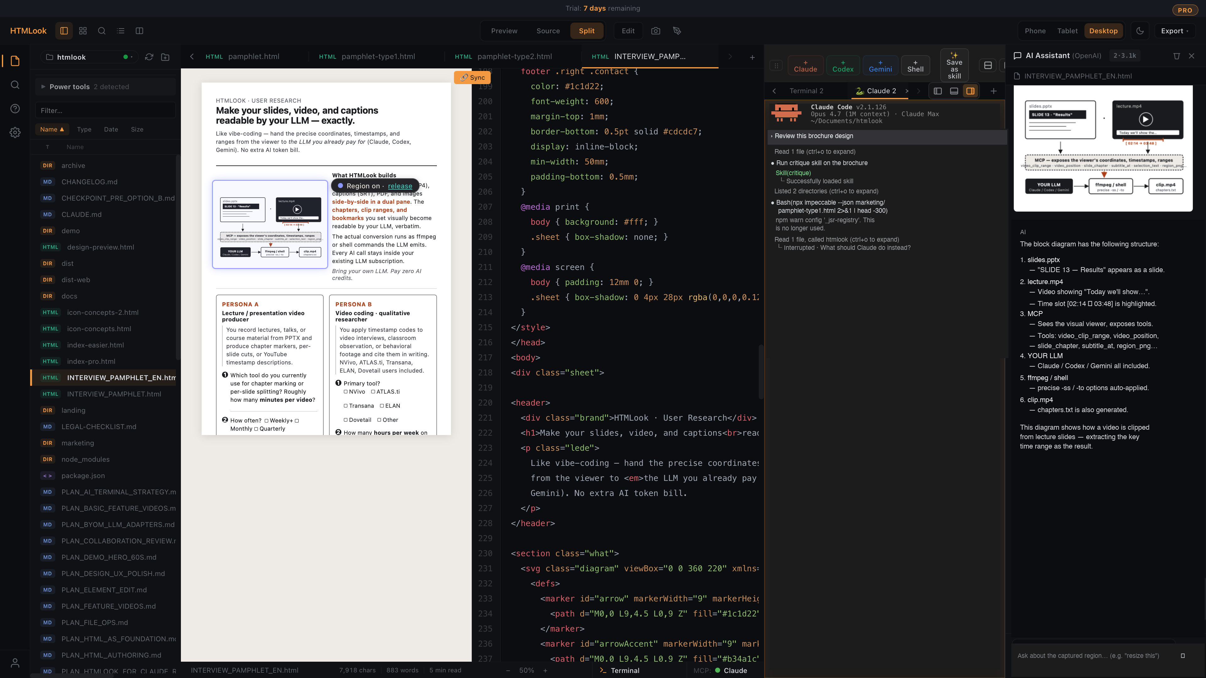Toggle dark mode moon icon
Screen dimensions: 1206x678
pyautogui.click(x=1140, y=31)
